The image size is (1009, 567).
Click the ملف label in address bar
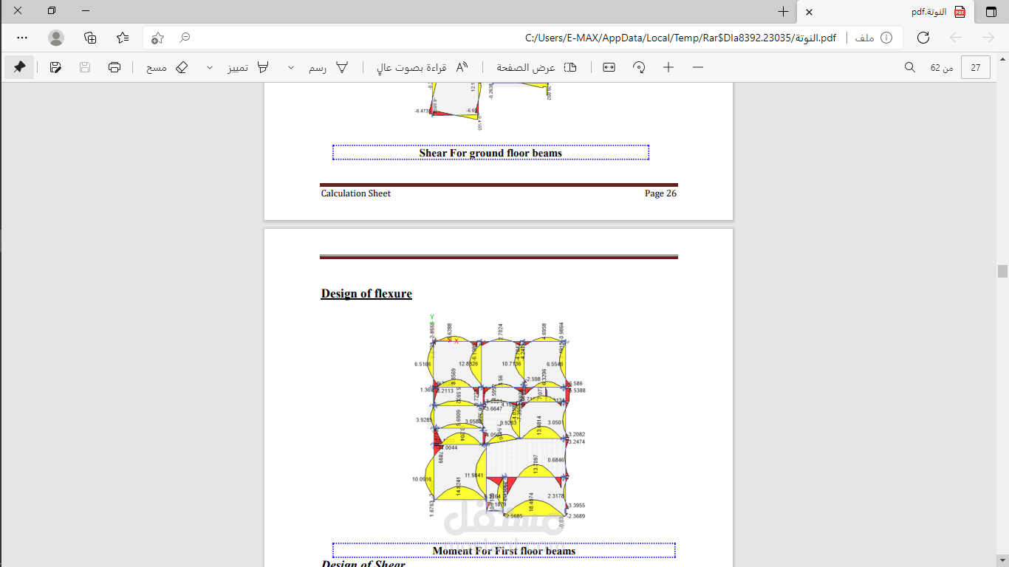pyautogui.click(x=865, y=38)
